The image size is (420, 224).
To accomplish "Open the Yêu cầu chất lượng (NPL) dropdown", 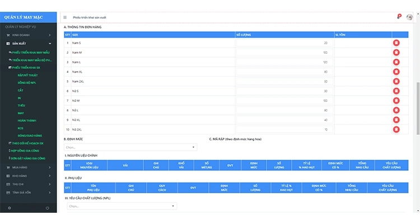I will point(120,206).
